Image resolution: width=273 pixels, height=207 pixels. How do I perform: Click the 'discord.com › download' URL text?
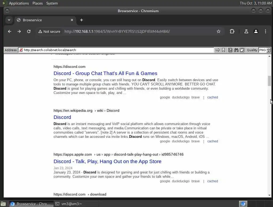[x=80, y=194]
